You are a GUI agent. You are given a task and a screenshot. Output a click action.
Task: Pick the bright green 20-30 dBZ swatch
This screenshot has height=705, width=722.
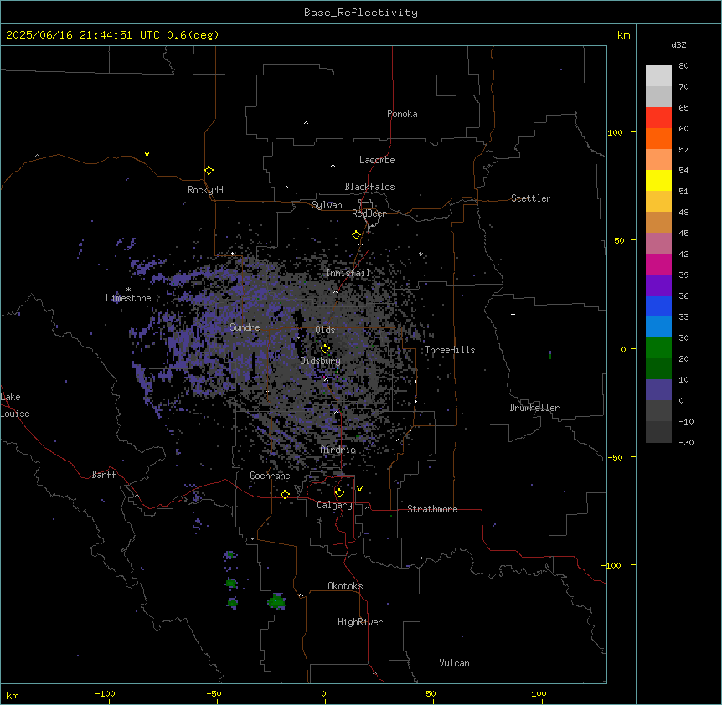(x=658, y=348)
